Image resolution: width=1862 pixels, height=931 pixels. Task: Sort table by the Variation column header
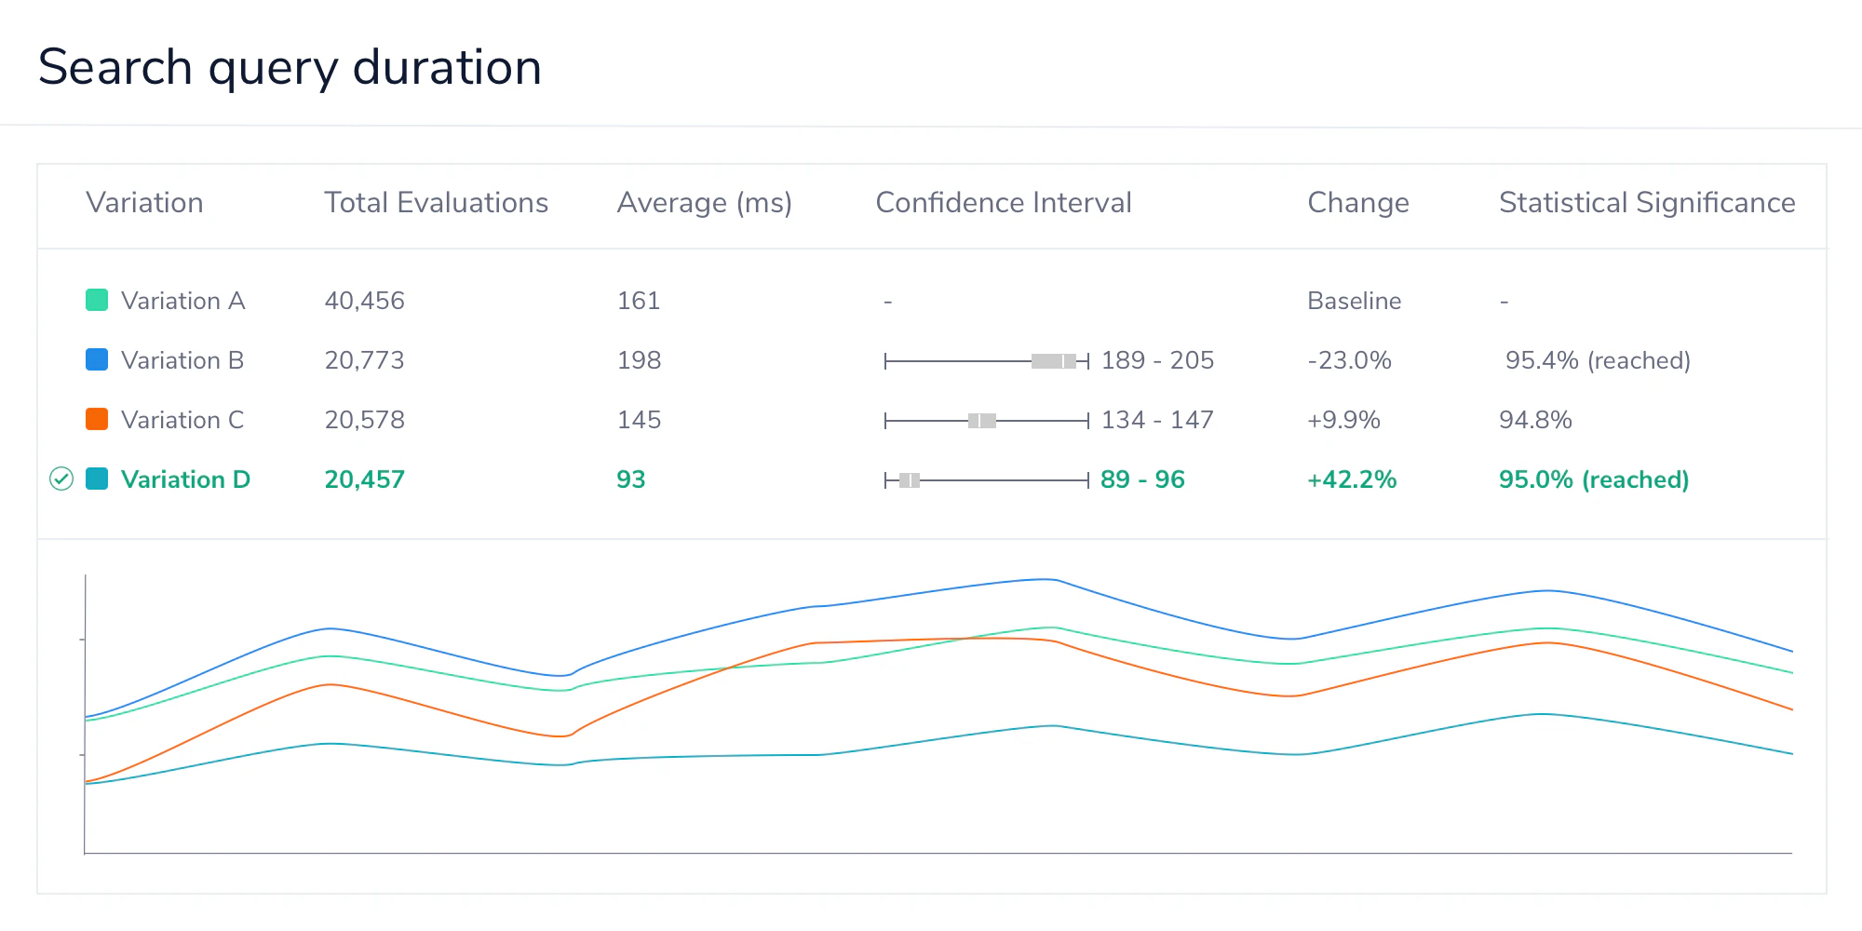click(145, 203)
